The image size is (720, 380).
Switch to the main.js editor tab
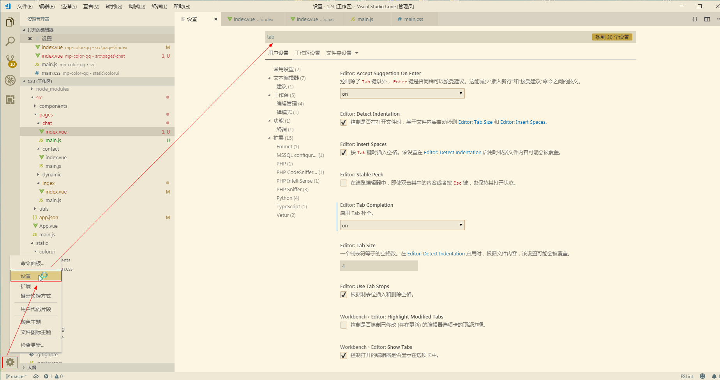click(368, 19)
